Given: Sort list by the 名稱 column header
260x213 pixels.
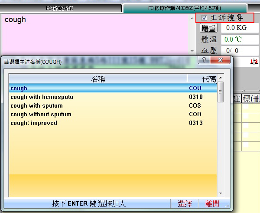Looking at the screenshot, I should 98,79.
